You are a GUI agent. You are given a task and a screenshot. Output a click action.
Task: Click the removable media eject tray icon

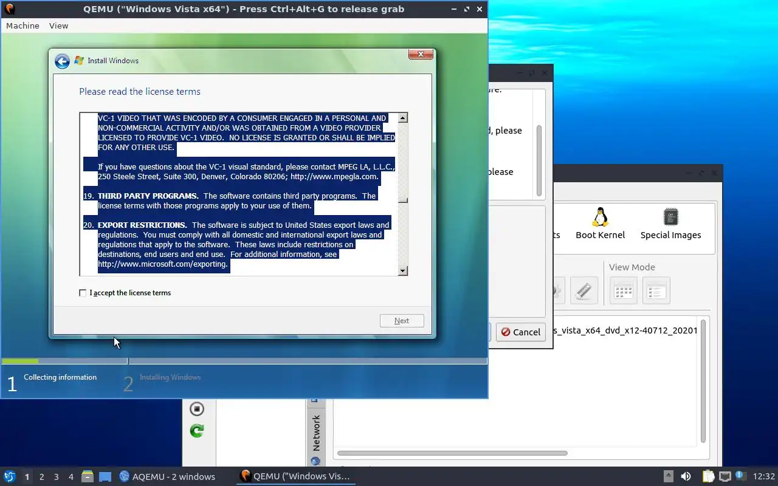click(668, 476)
